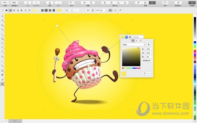Open the Inspector panel button
The height and width of the screenshot is (123, 197).
[192, 3]
